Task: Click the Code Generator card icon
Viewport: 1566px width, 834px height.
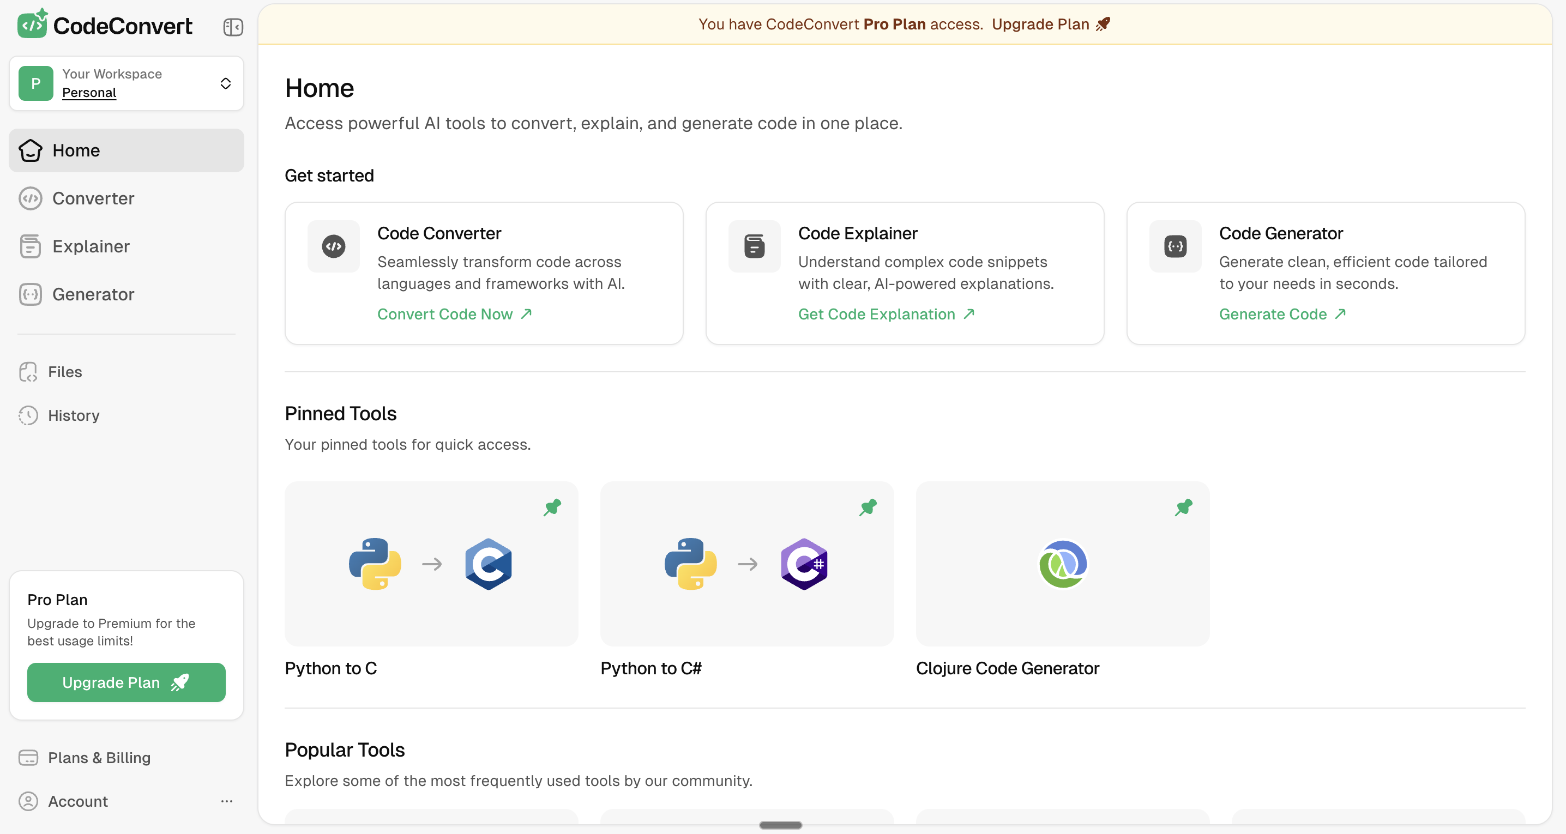Action: coord(1174,246)
